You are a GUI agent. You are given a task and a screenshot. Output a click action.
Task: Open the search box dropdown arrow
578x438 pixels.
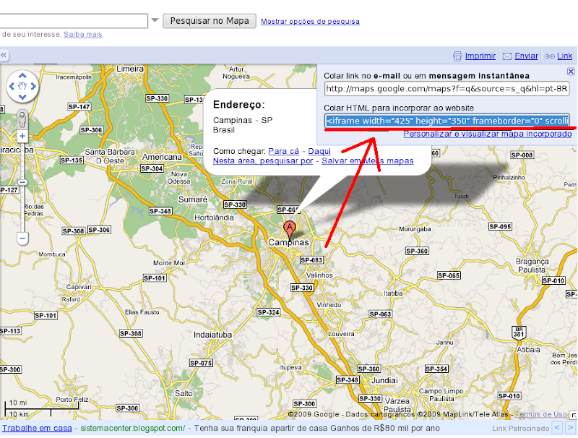[155, 20]
